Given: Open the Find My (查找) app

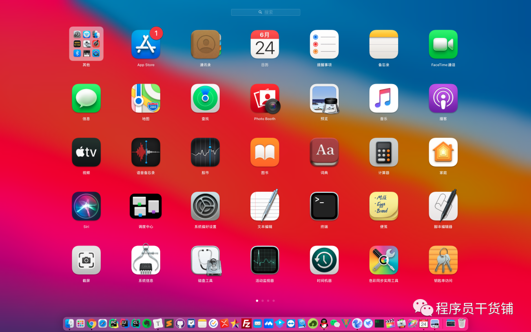Looking at the screenshot, I should [205, 98].
